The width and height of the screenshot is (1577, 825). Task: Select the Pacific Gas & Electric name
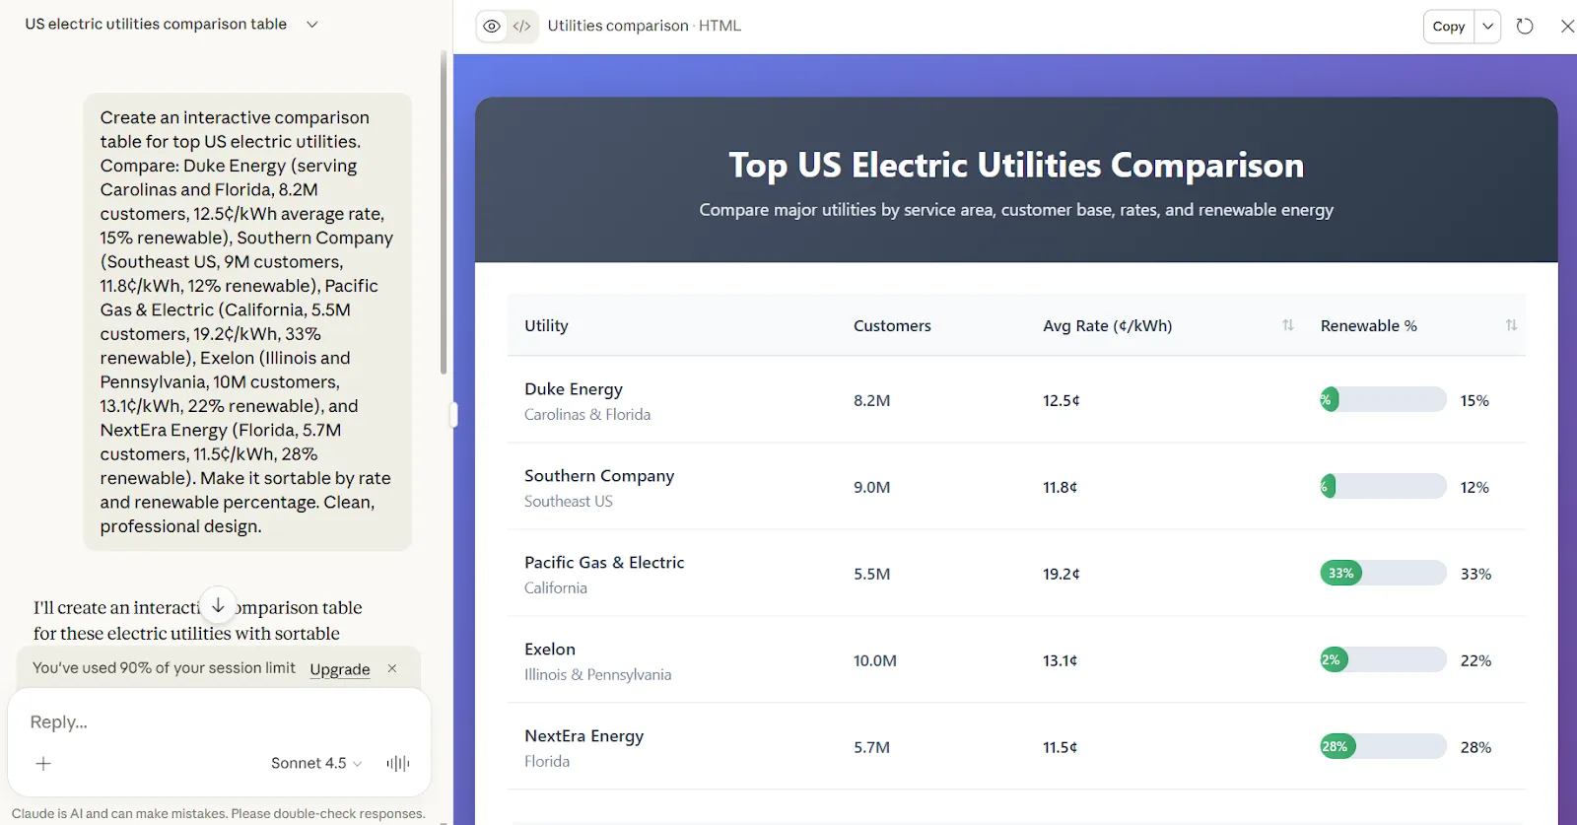click(604, 563)
